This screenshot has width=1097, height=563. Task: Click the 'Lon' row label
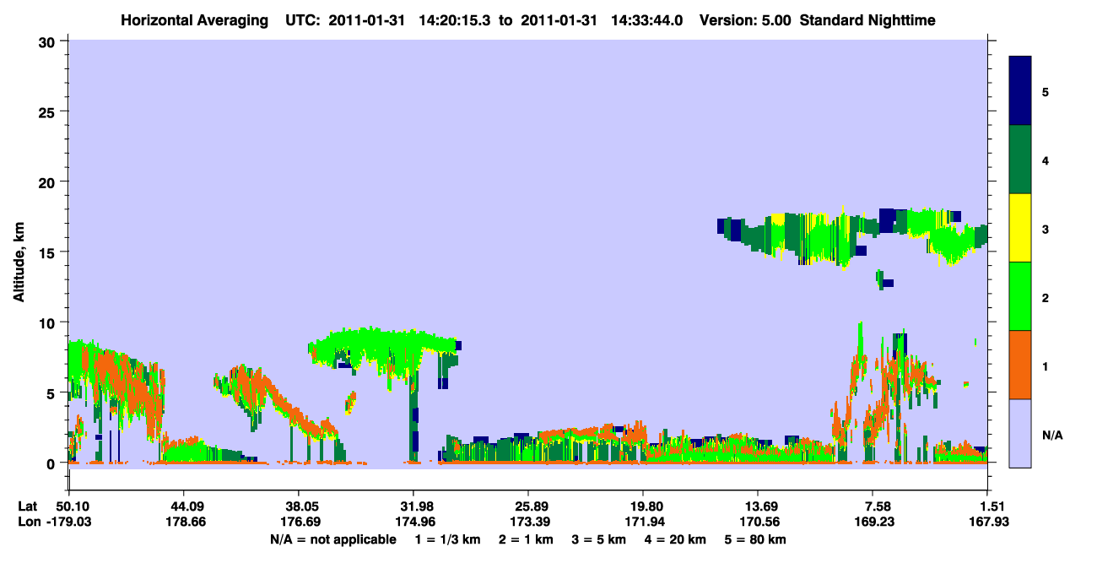pyautogui.click(x=28, y=522)
